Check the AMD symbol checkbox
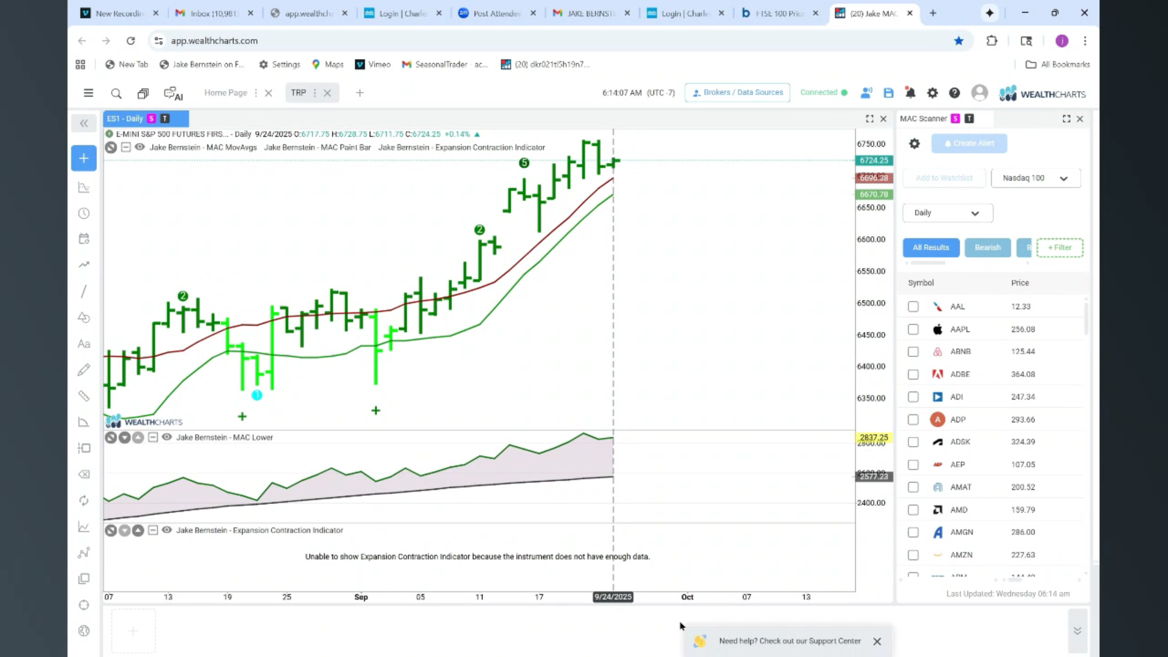 coord(913,510)
